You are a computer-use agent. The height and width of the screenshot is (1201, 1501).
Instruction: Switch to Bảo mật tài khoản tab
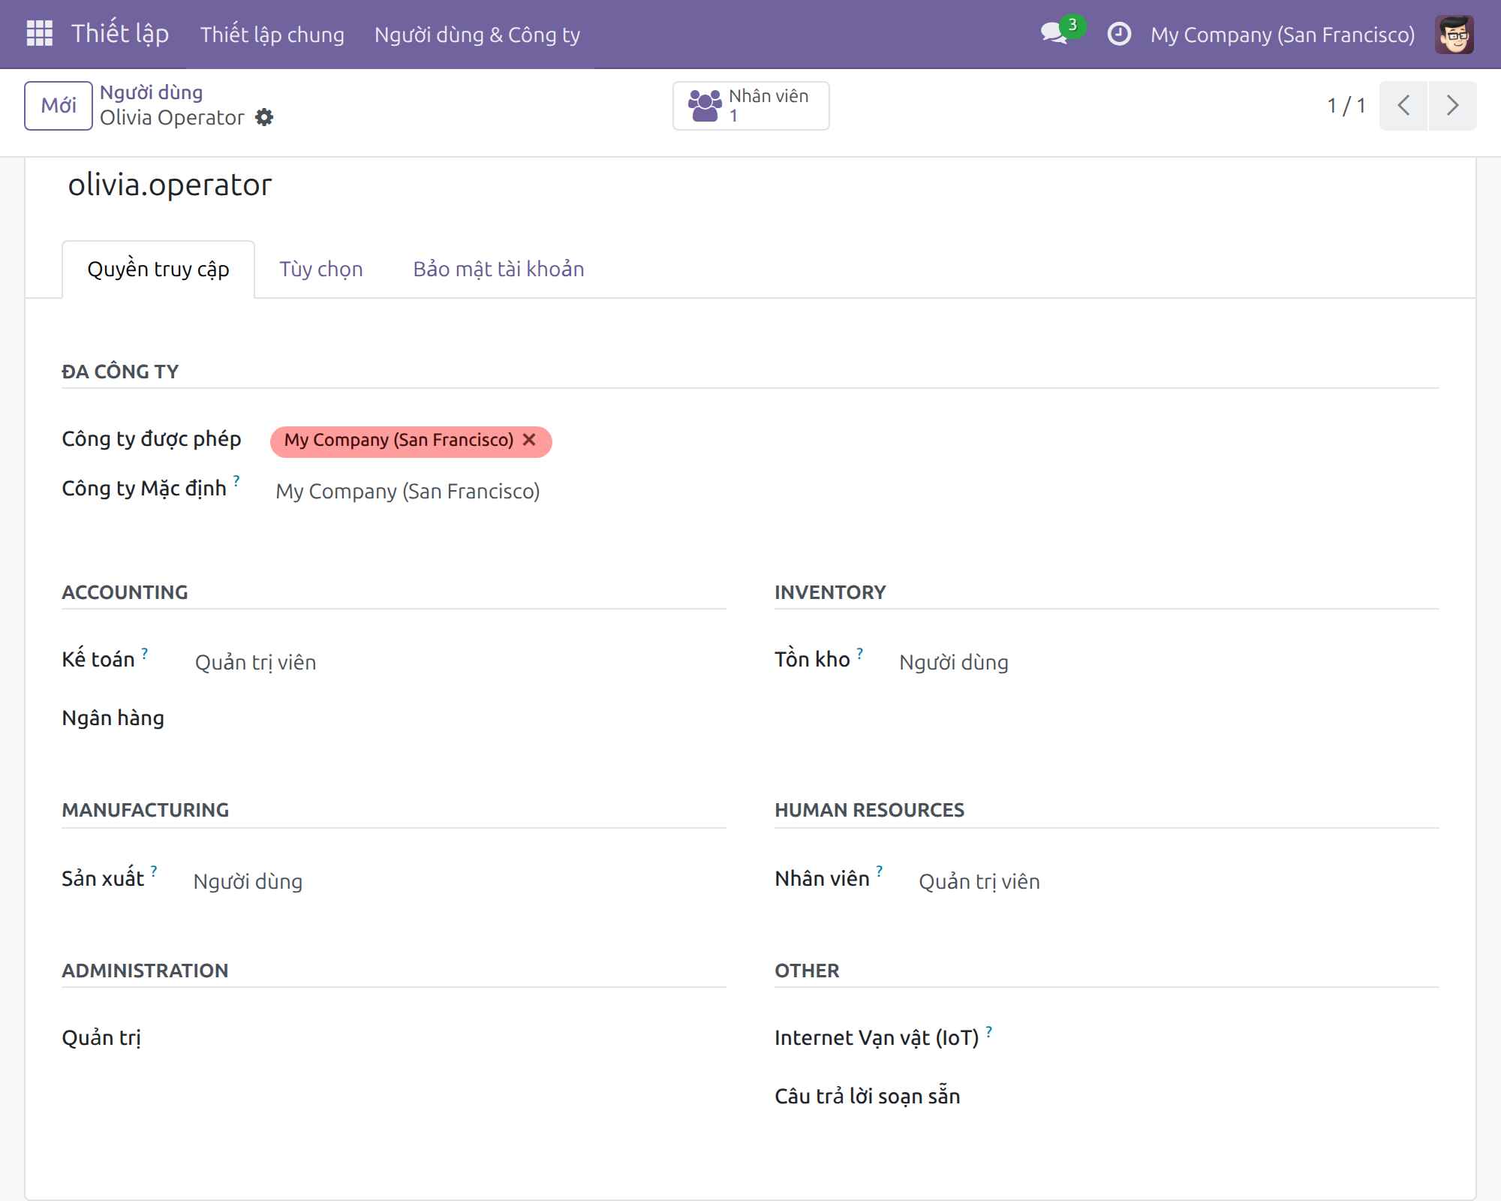(x=498, y=269)
